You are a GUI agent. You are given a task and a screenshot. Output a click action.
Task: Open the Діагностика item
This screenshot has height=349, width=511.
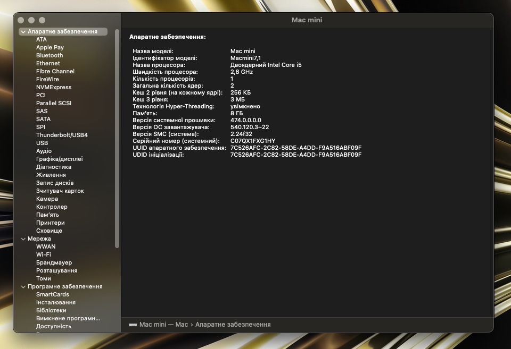(54, 167)
